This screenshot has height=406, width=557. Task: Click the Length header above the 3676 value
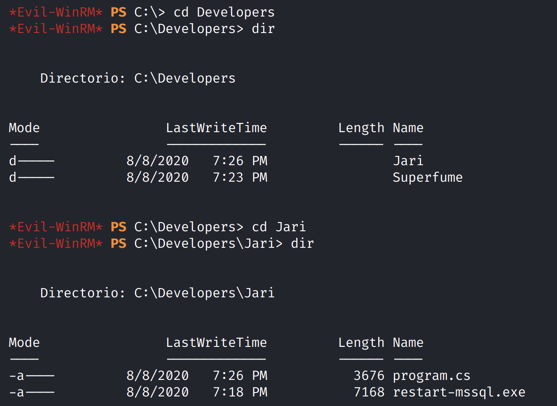[361, 343]
